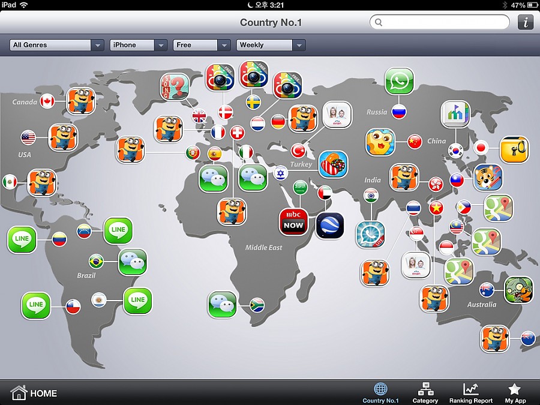Tap the LINE icon next to Argentina's flag
Screen dimensions: 540x405
[x=138, y=301]
